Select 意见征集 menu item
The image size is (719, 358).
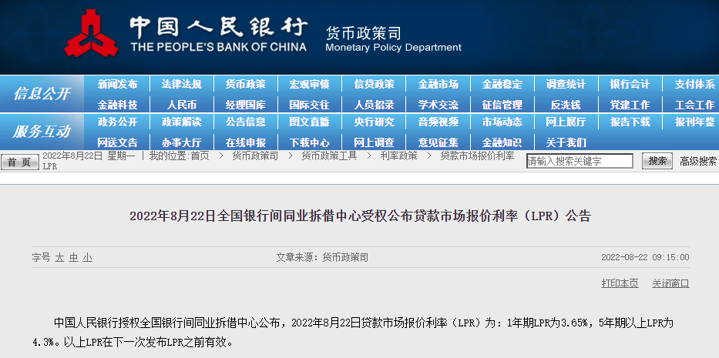(438, 142)
